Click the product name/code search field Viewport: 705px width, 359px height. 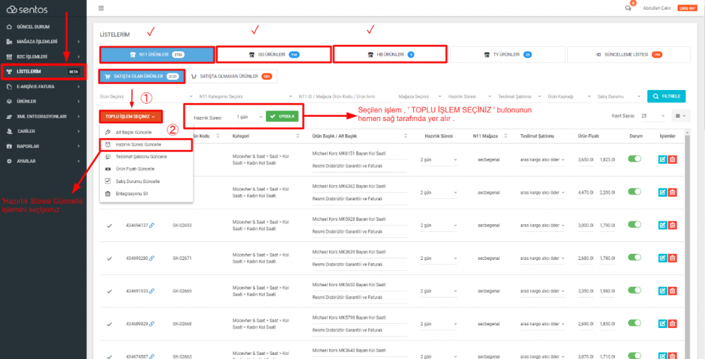[x=344, y=97]
